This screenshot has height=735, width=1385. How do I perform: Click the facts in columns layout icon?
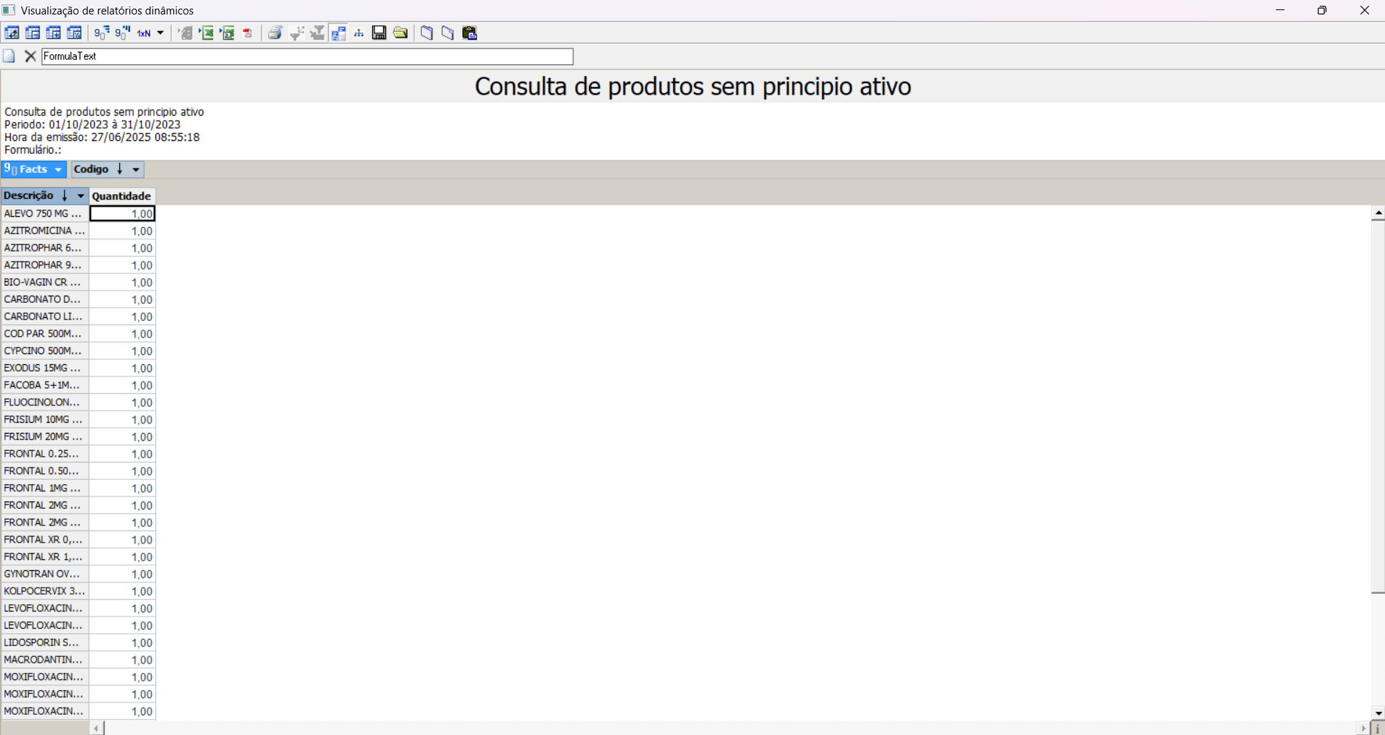123,33
